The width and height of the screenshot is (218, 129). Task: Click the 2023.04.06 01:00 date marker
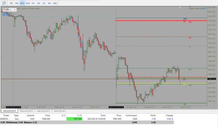coord(13,107)
